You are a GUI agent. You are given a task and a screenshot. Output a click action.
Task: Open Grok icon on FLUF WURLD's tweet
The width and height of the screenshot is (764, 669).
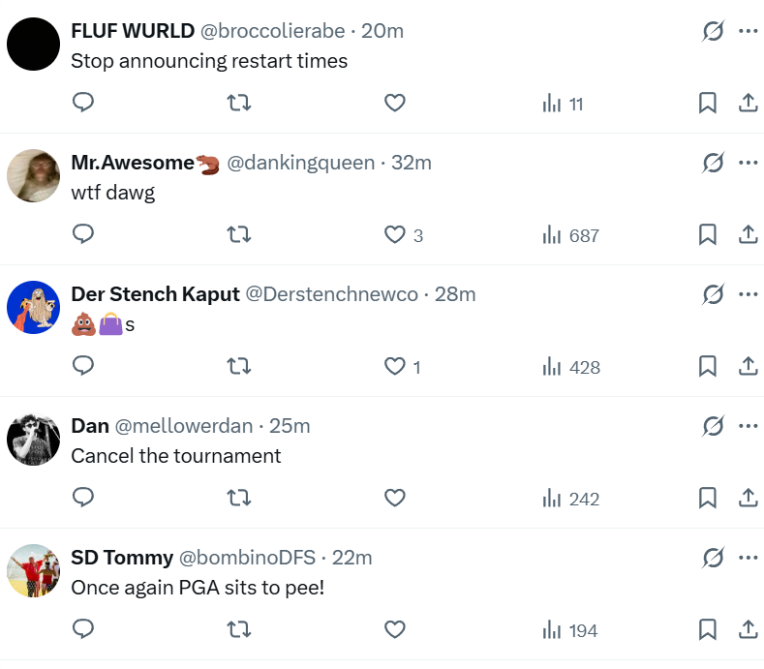click(713, 31)
